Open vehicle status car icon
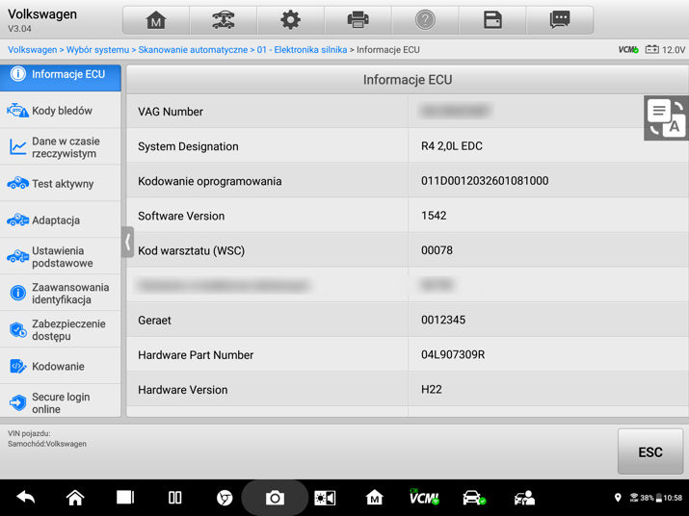 [x=474, y=498]
